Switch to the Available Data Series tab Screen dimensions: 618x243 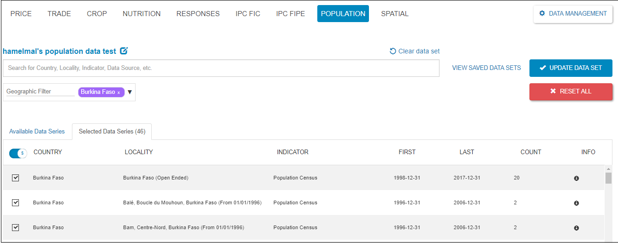tap(37, 132)
